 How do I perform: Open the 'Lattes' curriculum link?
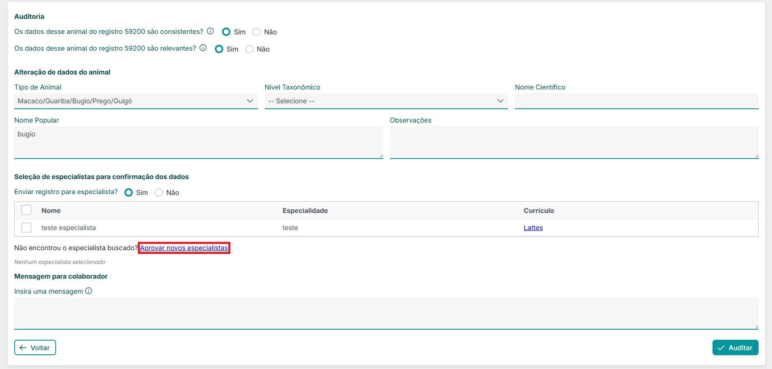[x=533, y=228]
